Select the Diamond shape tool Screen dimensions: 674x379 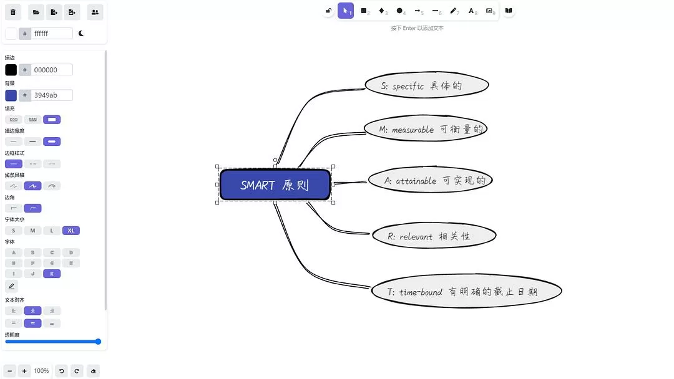[x=382, y=11]
